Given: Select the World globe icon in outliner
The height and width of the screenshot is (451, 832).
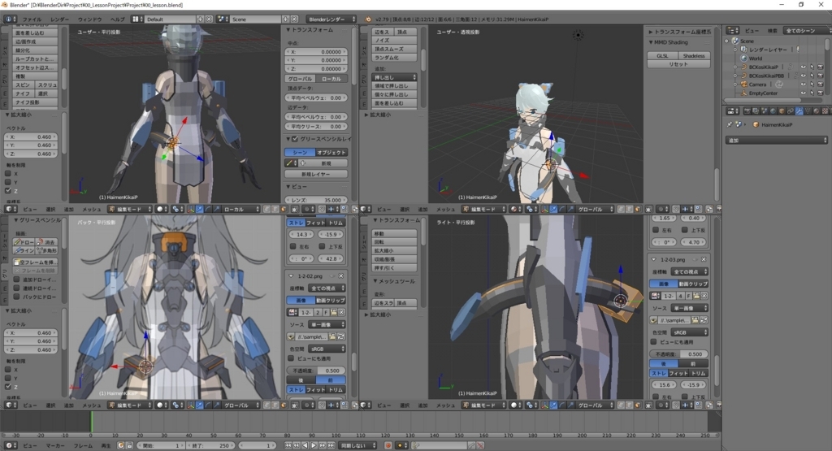Looking at the screenshot, I should pyautogui.click(x=744, y=59).
